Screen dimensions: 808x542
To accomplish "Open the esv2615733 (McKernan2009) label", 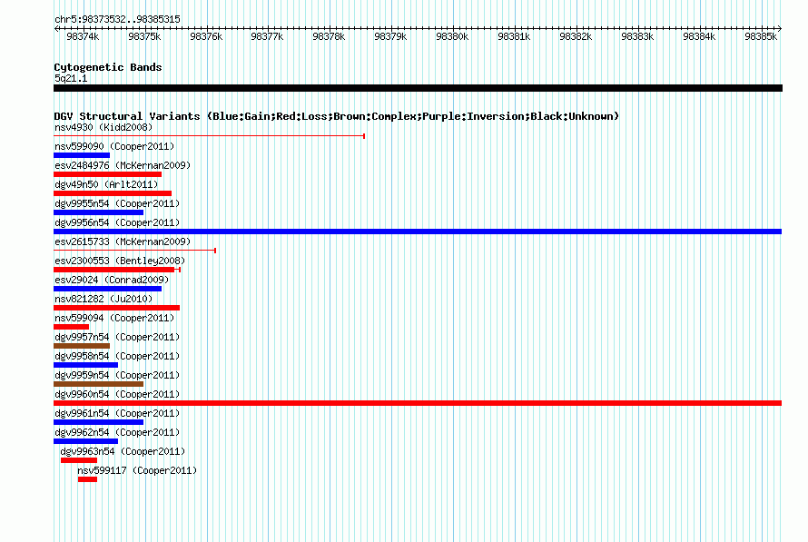I will [x=123, y=241].
